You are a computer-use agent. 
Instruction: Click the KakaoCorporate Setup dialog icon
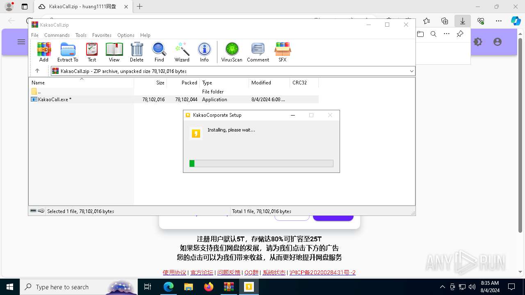tap(188, 115)
